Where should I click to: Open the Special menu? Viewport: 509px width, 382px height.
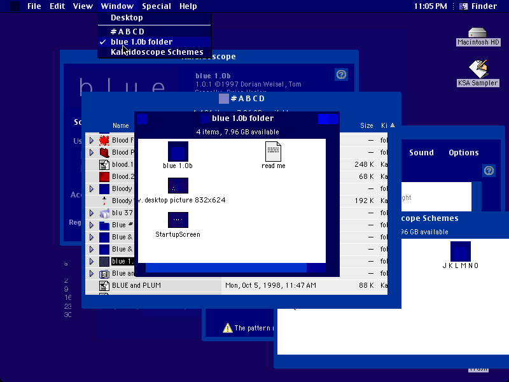click(x=157, y=6)
